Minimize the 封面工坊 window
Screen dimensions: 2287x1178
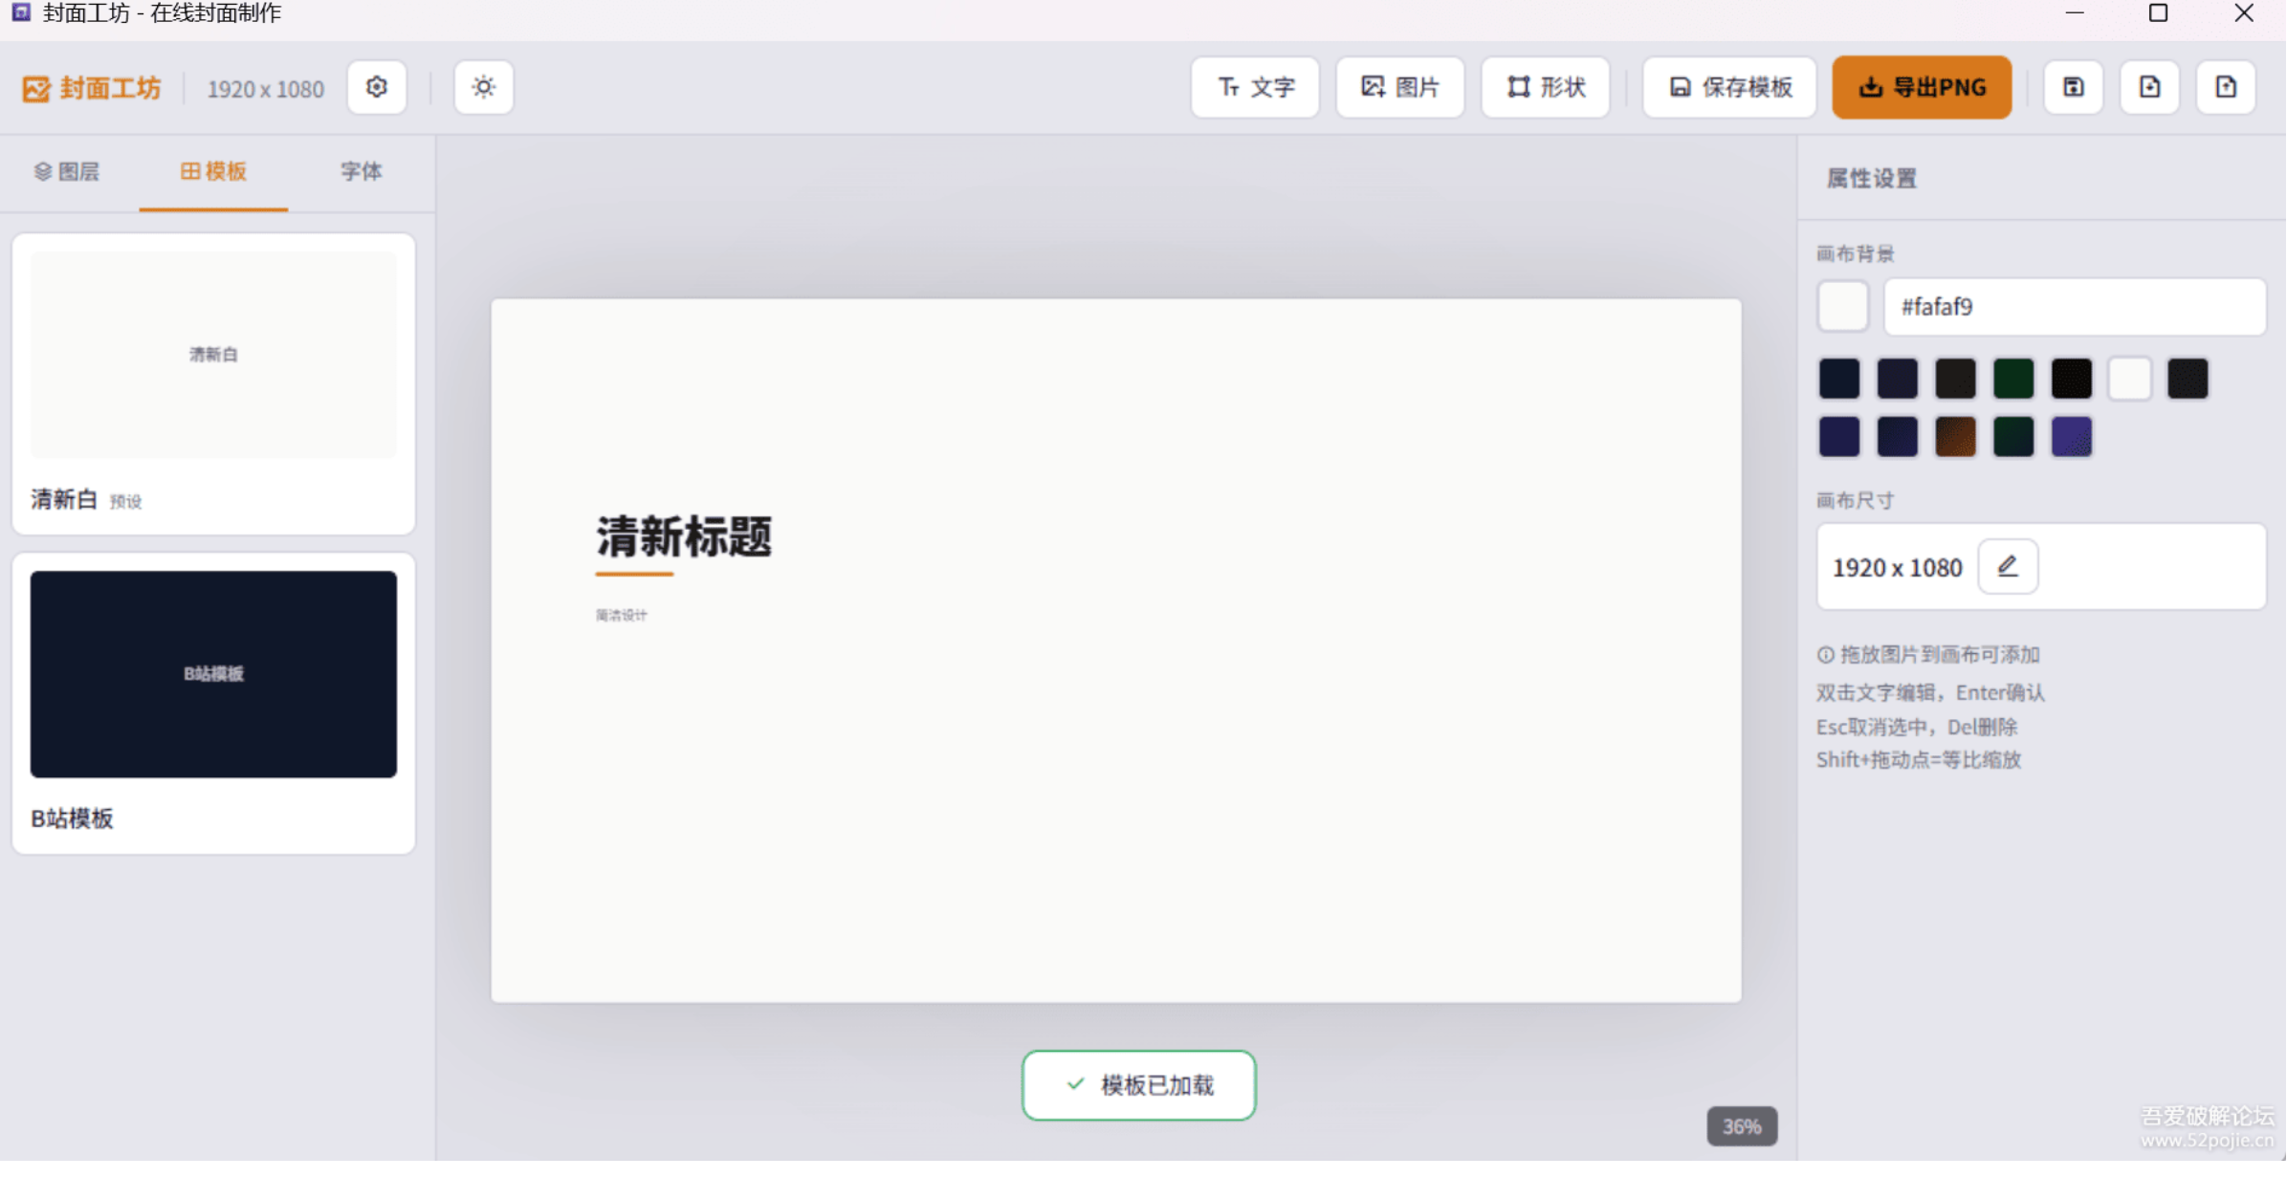2075,13
